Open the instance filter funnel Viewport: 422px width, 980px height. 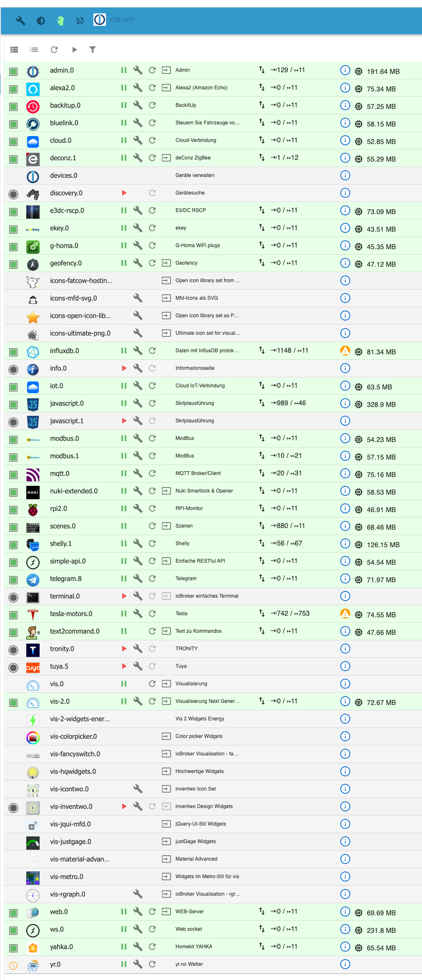(x=93, y=50)
